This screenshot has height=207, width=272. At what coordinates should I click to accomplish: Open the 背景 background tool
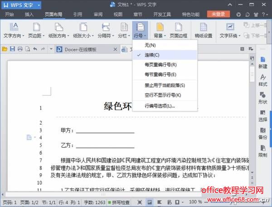coord(160,30)
